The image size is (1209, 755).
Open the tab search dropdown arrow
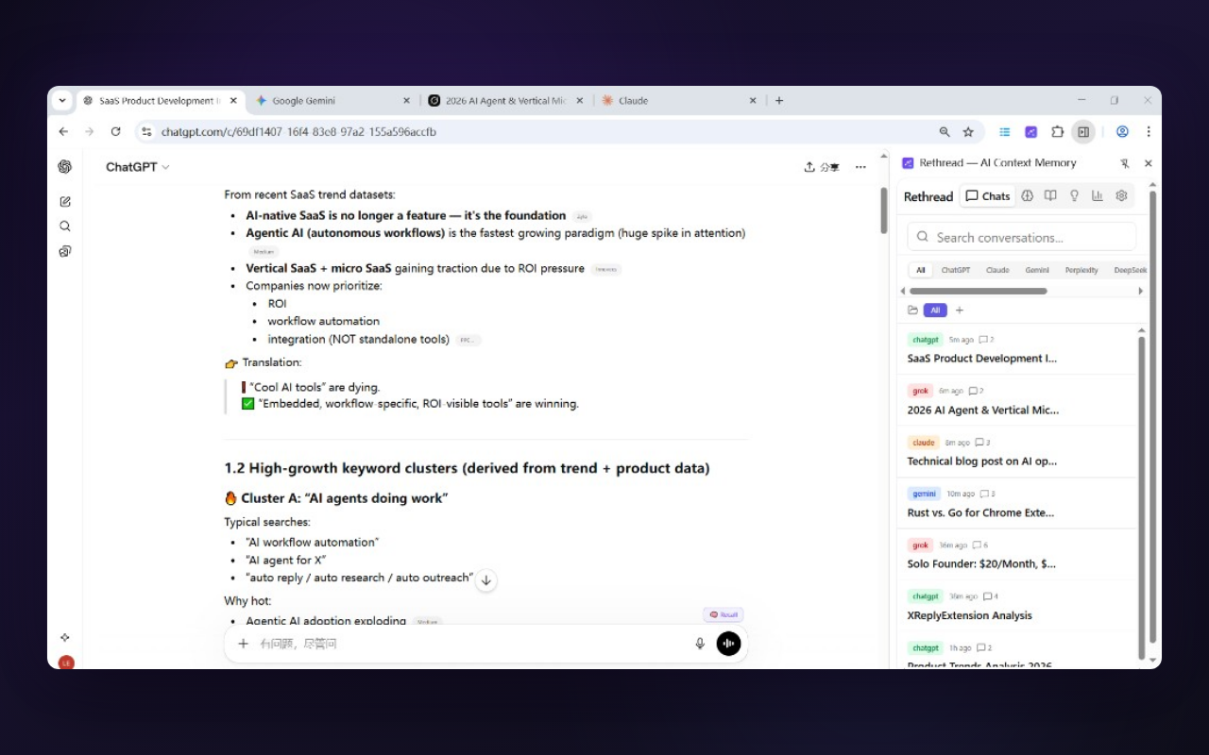point(62,100)
